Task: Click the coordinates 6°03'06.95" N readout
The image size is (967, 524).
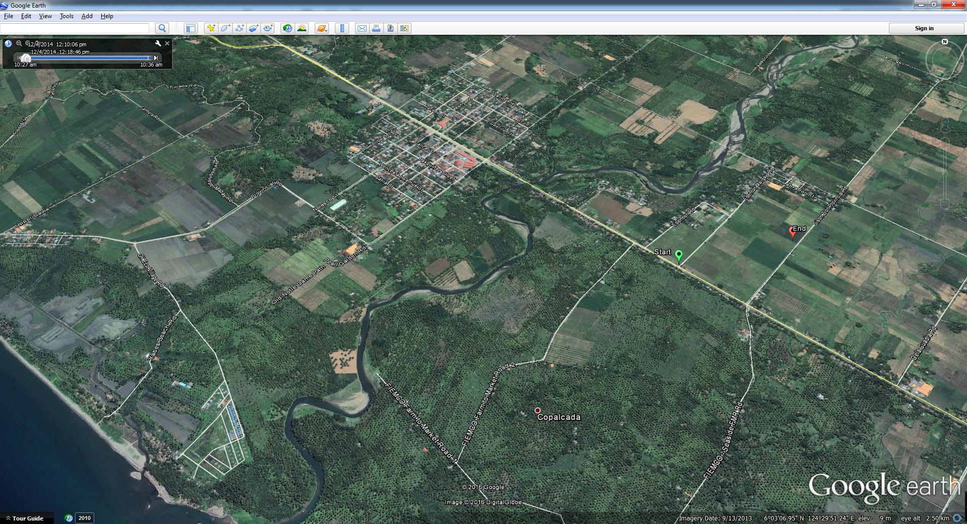Action: point(784,518)
